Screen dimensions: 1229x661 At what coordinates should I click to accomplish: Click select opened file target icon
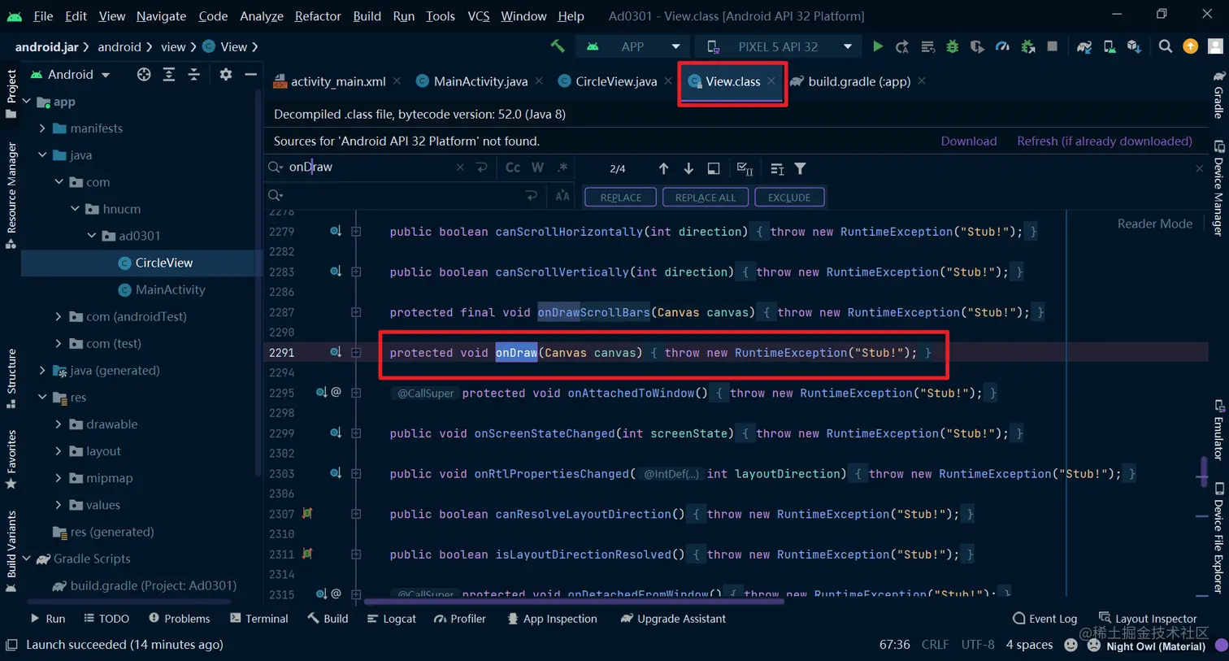coord(144,74)
